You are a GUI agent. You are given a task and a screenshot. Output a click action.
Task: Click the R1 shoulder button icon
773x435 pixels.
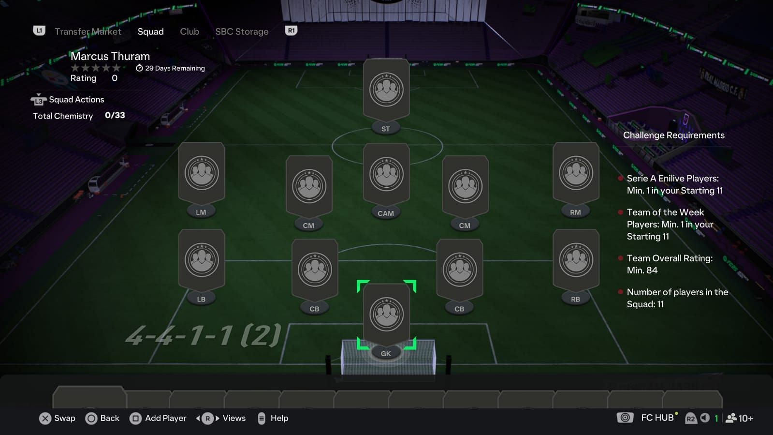pyautogui.click(x=291, y=30)
